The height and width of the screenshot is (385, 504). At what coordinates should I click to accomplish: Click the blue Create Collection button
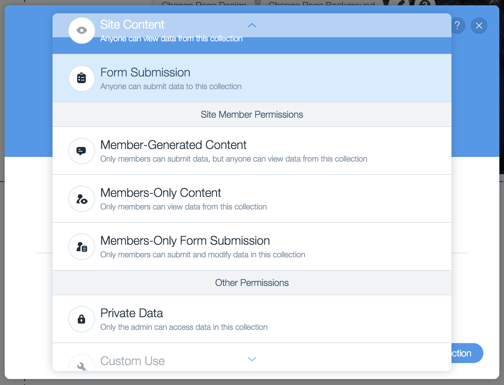pyautogui.click(x=467, y=353)
